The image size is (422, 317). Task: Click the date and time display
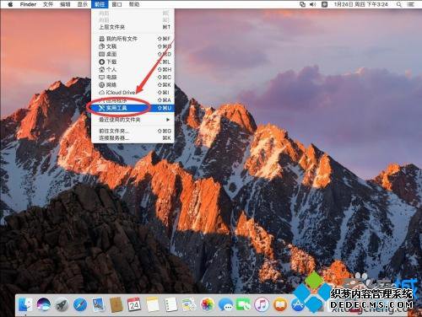point(361,4)
